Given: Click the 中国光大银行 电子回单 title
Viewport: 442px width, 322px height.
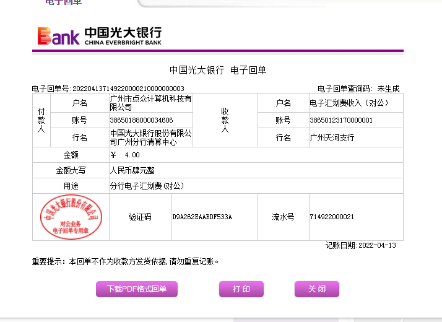Looking at the screenshot, I should click(217, 70).
